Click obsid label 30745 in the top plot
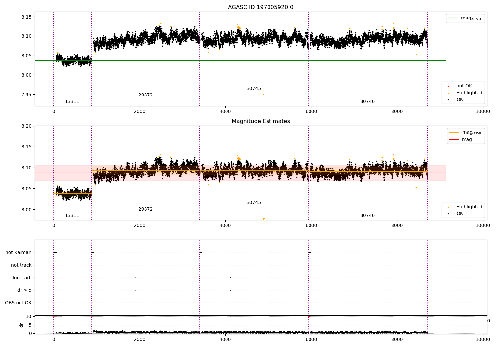496x347 pixels. 254,89
